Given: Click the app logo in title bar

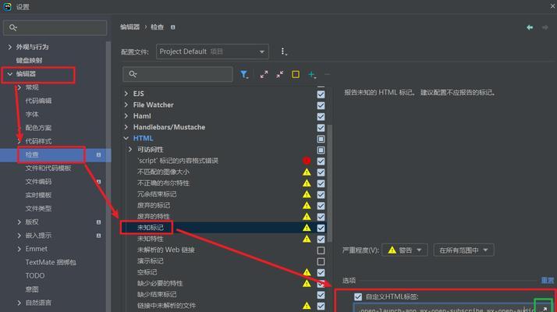Looking at the screenshot, I should [8, 7].
